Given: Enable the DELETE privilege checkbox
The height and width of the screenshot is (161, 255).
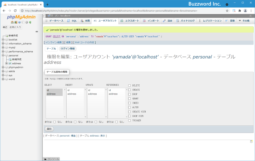Looking at the screenshot, I should point(129,85).
